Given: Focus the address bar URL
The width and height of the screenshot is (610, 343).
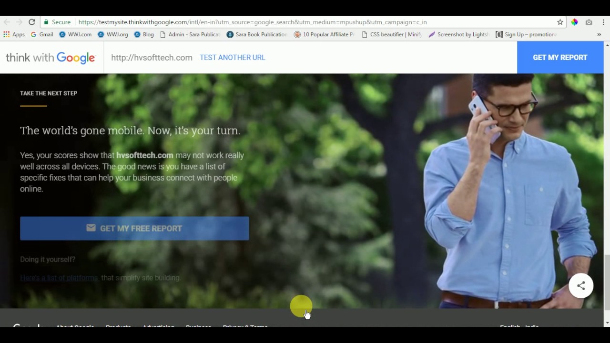Looking at the screenshot, I should pos(253,22).
